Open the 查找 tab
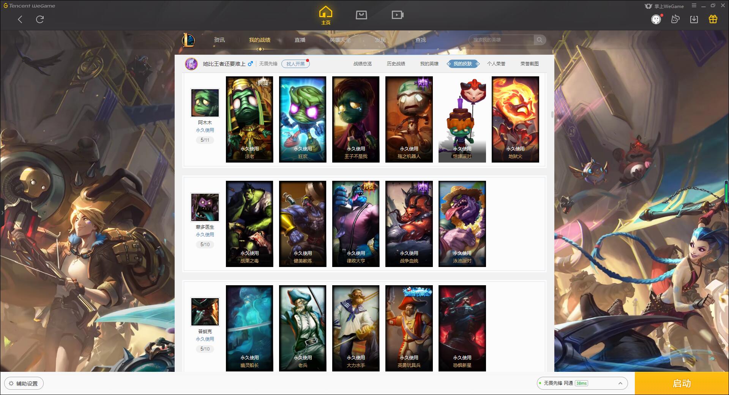 tap(421, 40)
